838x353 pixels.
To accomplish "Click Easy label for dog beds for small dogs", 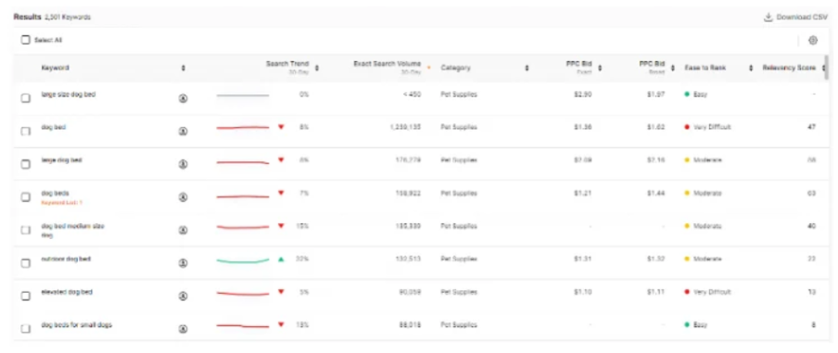I will coord(700,324).
